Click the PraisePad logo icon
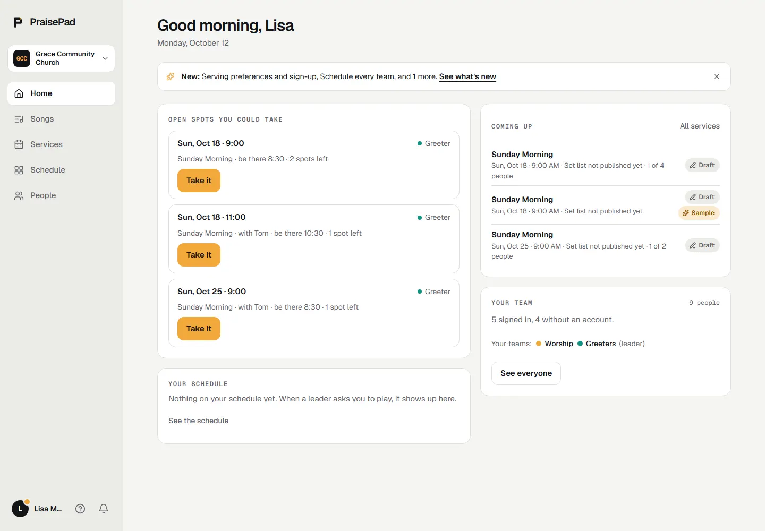The image size is (765, 531). pyautogui.click(x=18, y=22)
